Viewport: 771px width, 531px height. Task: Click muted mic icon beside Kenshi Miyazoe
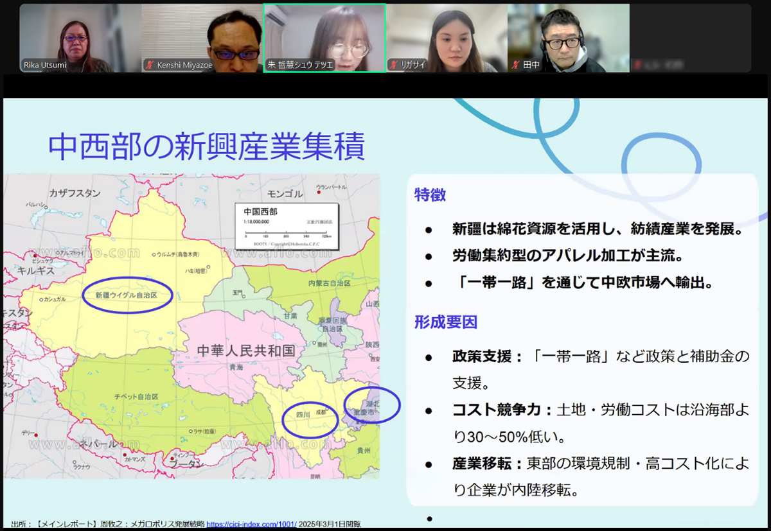150,65
